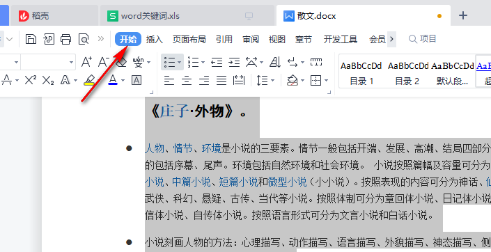
Task: Toggle justify alignment
Action: [x=221, y=81]
